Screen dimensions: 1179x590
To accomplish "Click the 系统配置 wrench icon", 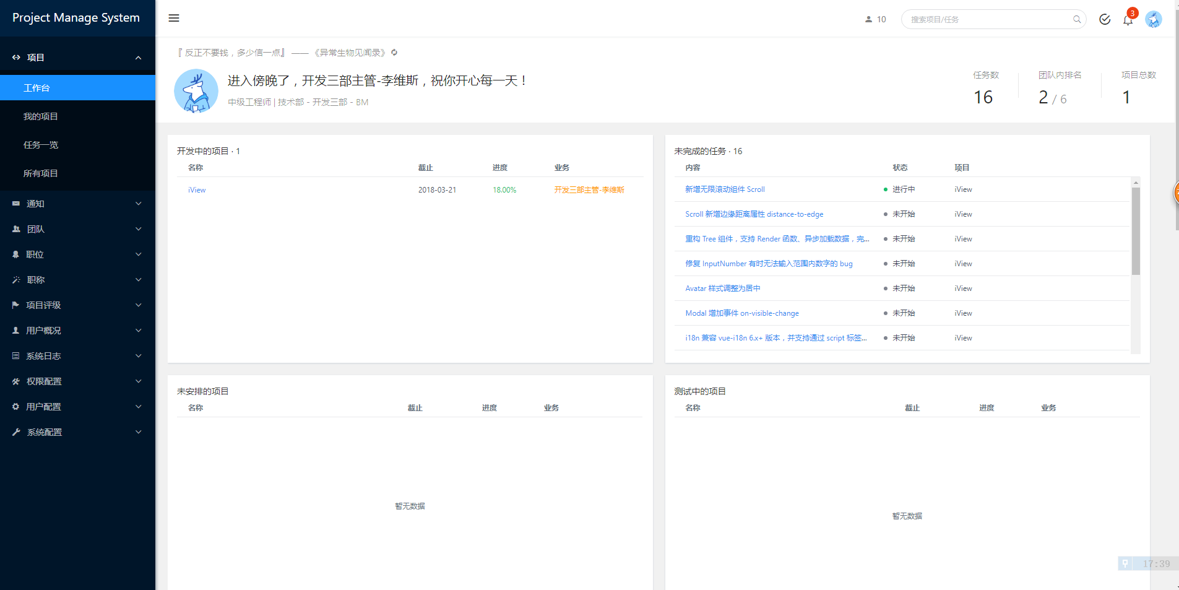I will coord(16,432).
